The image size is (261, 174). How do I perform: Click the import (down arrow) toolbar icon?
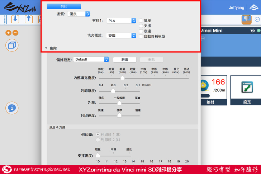pyautogui.click(x=15, y=19)
